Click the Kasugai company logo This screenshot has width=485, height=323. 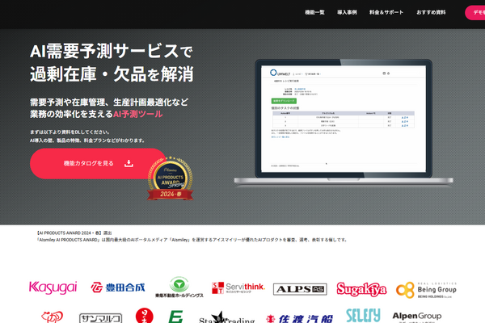(53, 287)
